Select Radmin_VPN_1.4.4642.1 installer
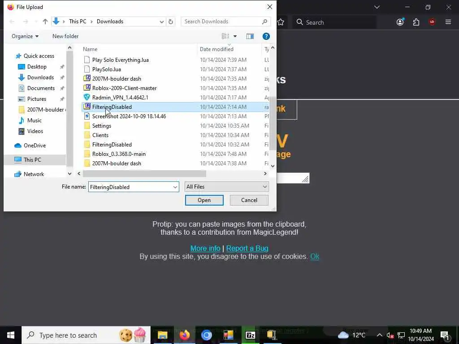 [120, 97]
